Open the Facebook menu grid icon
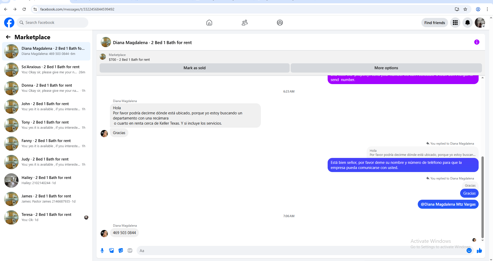Screen dimensions: 493x261 coord(455,23)
